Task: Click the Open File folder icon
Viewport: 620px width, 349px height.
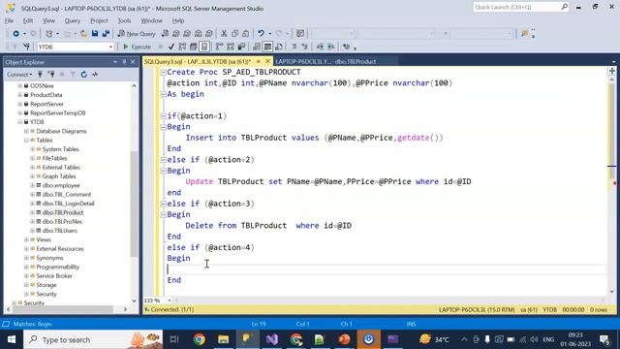Action: tap(84, 34)
